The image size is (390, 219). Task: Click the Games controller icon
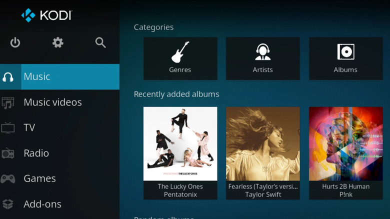coord(8,179)
